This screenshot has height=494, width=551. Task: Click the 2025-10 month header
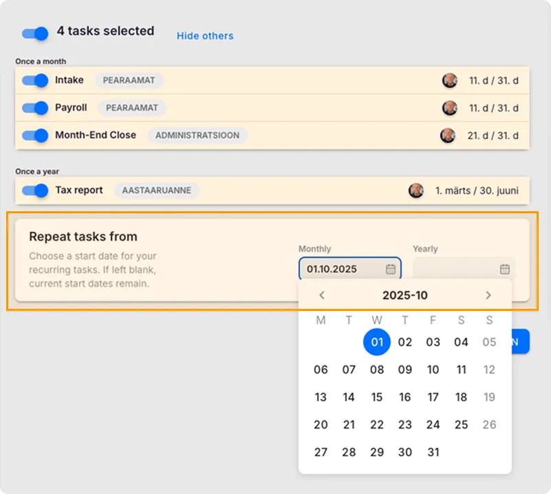404,295
